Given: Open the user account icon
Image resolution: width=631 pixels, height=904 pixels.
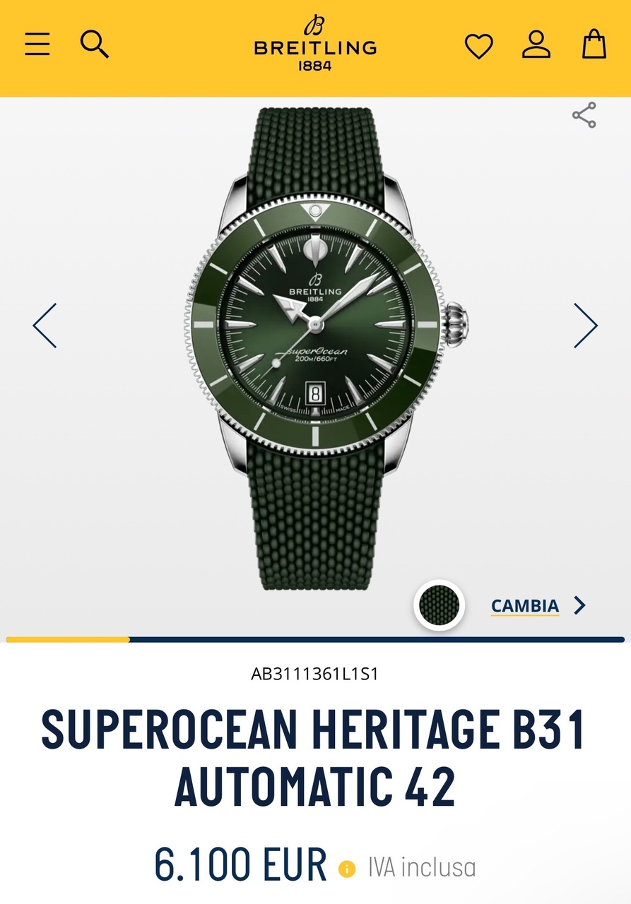Looking at the screenshot, I should pyautogui.click(x=536, y=44).
